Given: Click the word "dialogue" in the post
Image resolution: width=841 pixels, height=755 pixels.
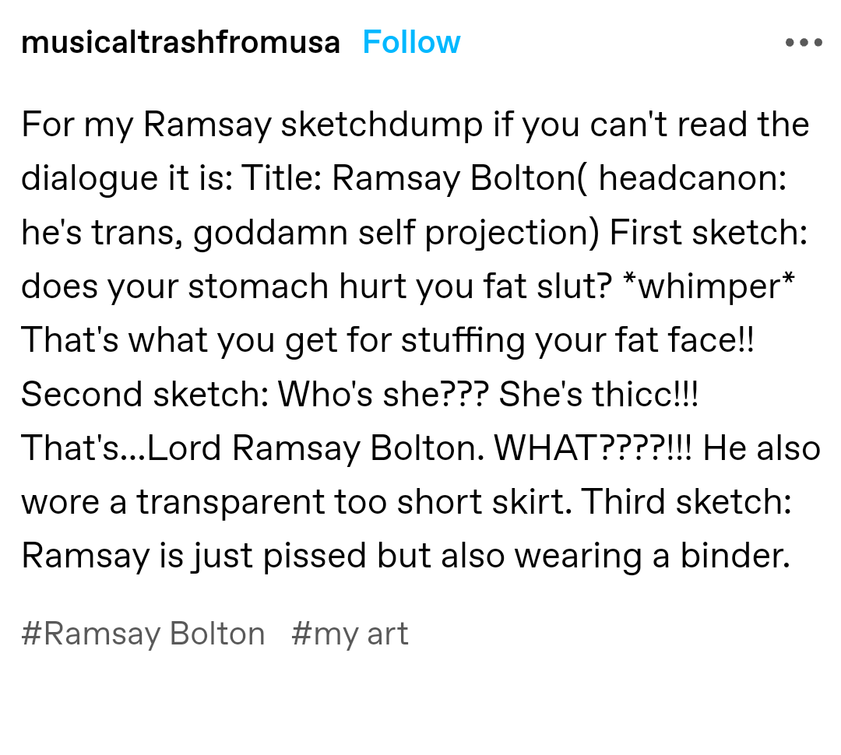Looking at the screenshot, I should point(90,178).
